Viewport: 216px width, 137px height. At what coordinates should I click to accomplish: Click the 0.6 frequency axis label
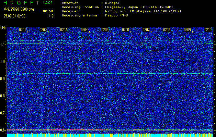pos(3,130)
